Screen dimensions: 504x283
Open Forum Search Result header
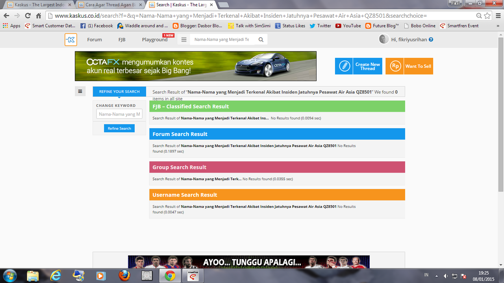277,134
